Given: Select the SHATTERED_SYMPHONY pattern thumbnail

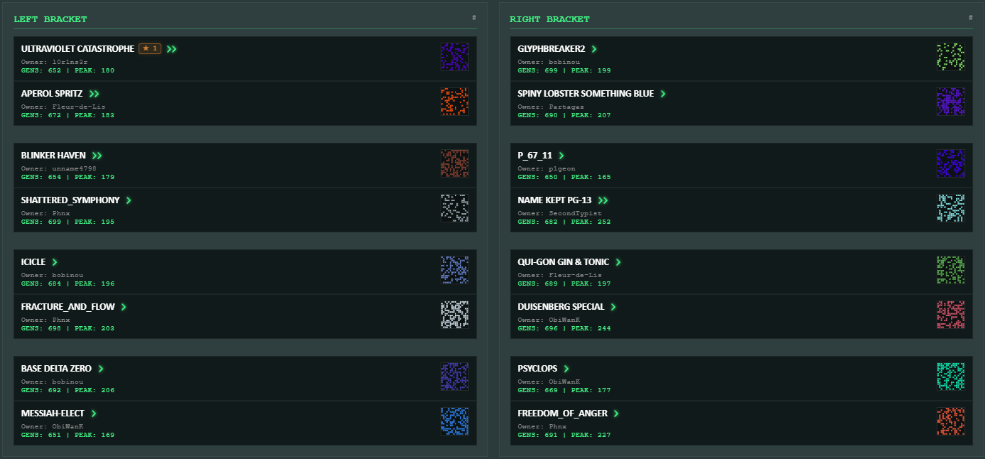Looking at the screenshot, I should pyautogui.click(x=455, y=208).
